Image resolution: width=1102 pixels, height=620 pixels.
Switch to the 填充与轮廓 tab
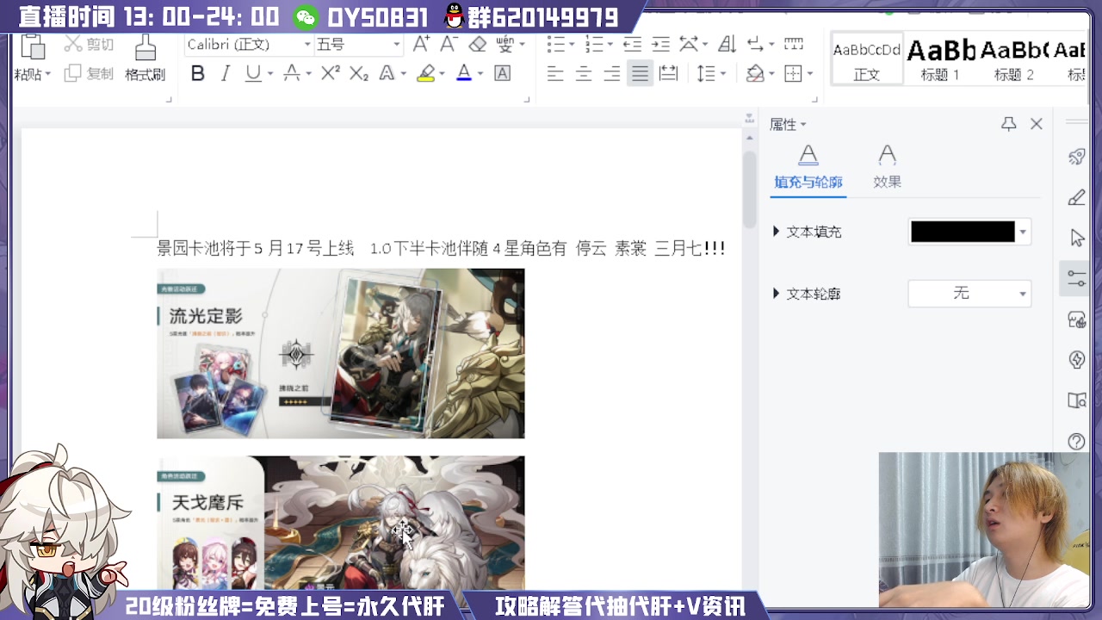click(808, 168)
